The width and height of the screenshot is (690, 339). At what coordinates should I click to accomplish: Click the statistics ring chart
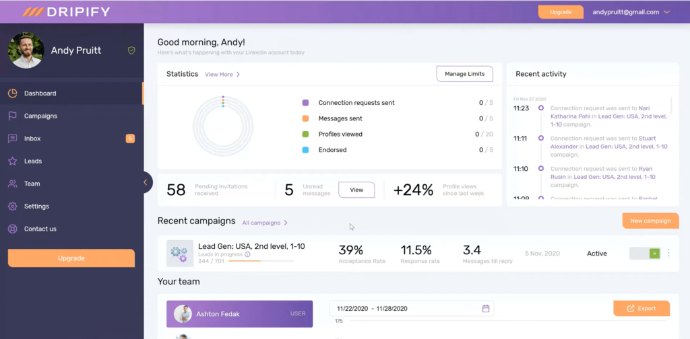coord(223,126)
